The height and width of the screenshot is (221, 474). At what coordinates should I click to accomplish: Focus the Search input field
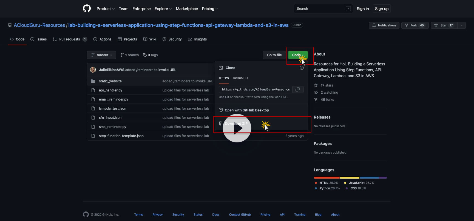point(323,9)
